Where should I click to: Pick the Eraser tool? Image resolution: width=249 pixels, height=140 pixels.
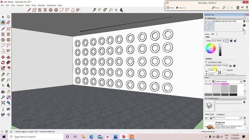[x=9, y=23]
